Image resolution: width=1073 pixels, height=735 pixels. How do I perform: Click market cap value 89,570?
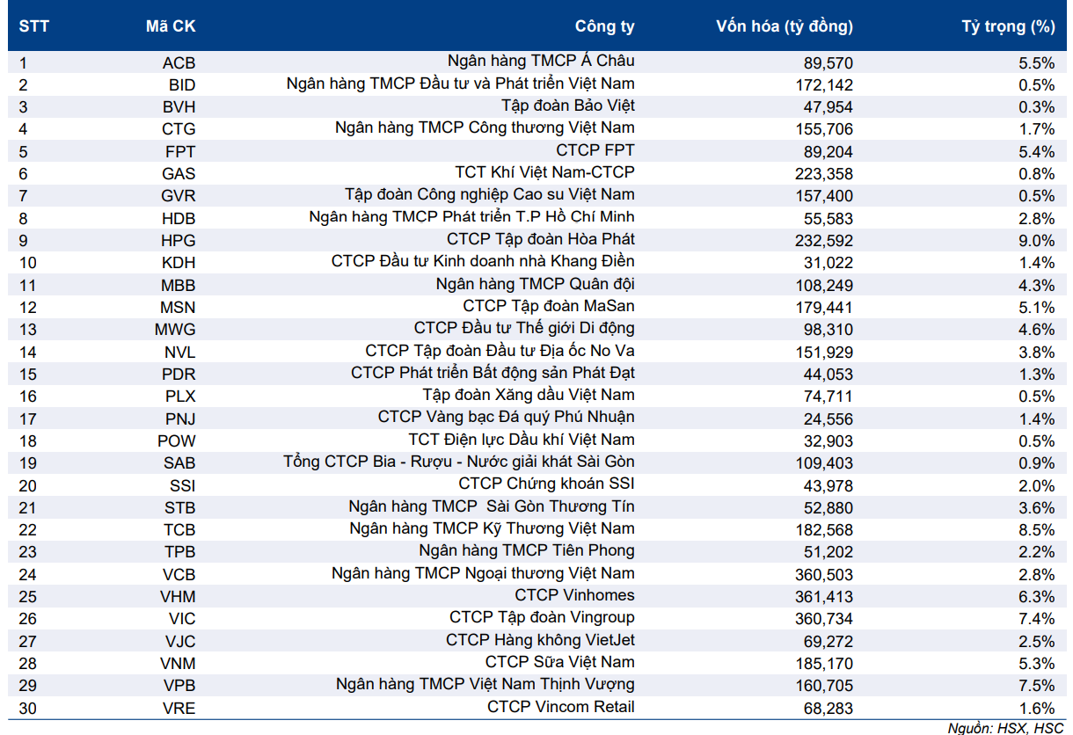point(828,63)
